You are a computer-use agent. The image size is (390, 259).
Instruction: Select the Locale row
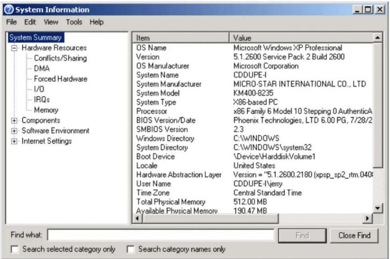point(252,166)
